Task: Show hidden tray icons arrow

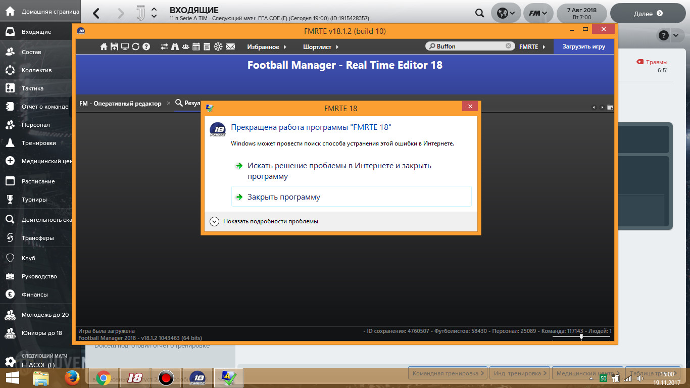Action: click(592, 378)
